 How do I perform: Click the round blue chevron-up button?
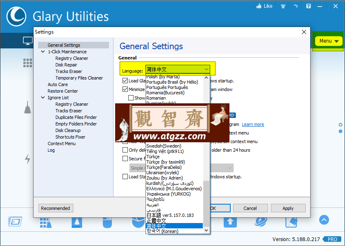324,220
